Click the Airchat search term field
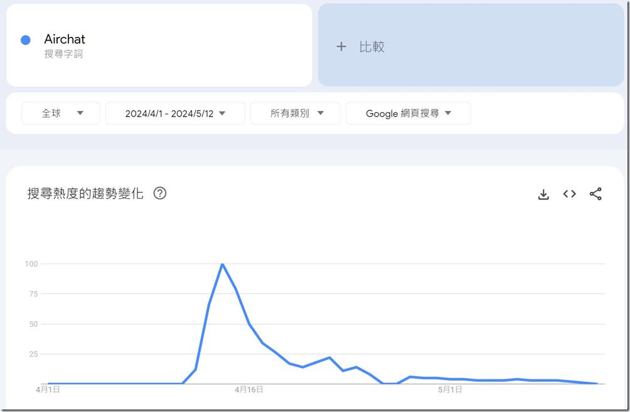The height and width of the screenshot is (412, 630). [159, 45]
